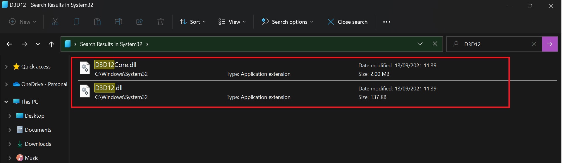Screen dimensions: 562x163
Task: Open the Sort dropdown menu
Action: point(193,22)
